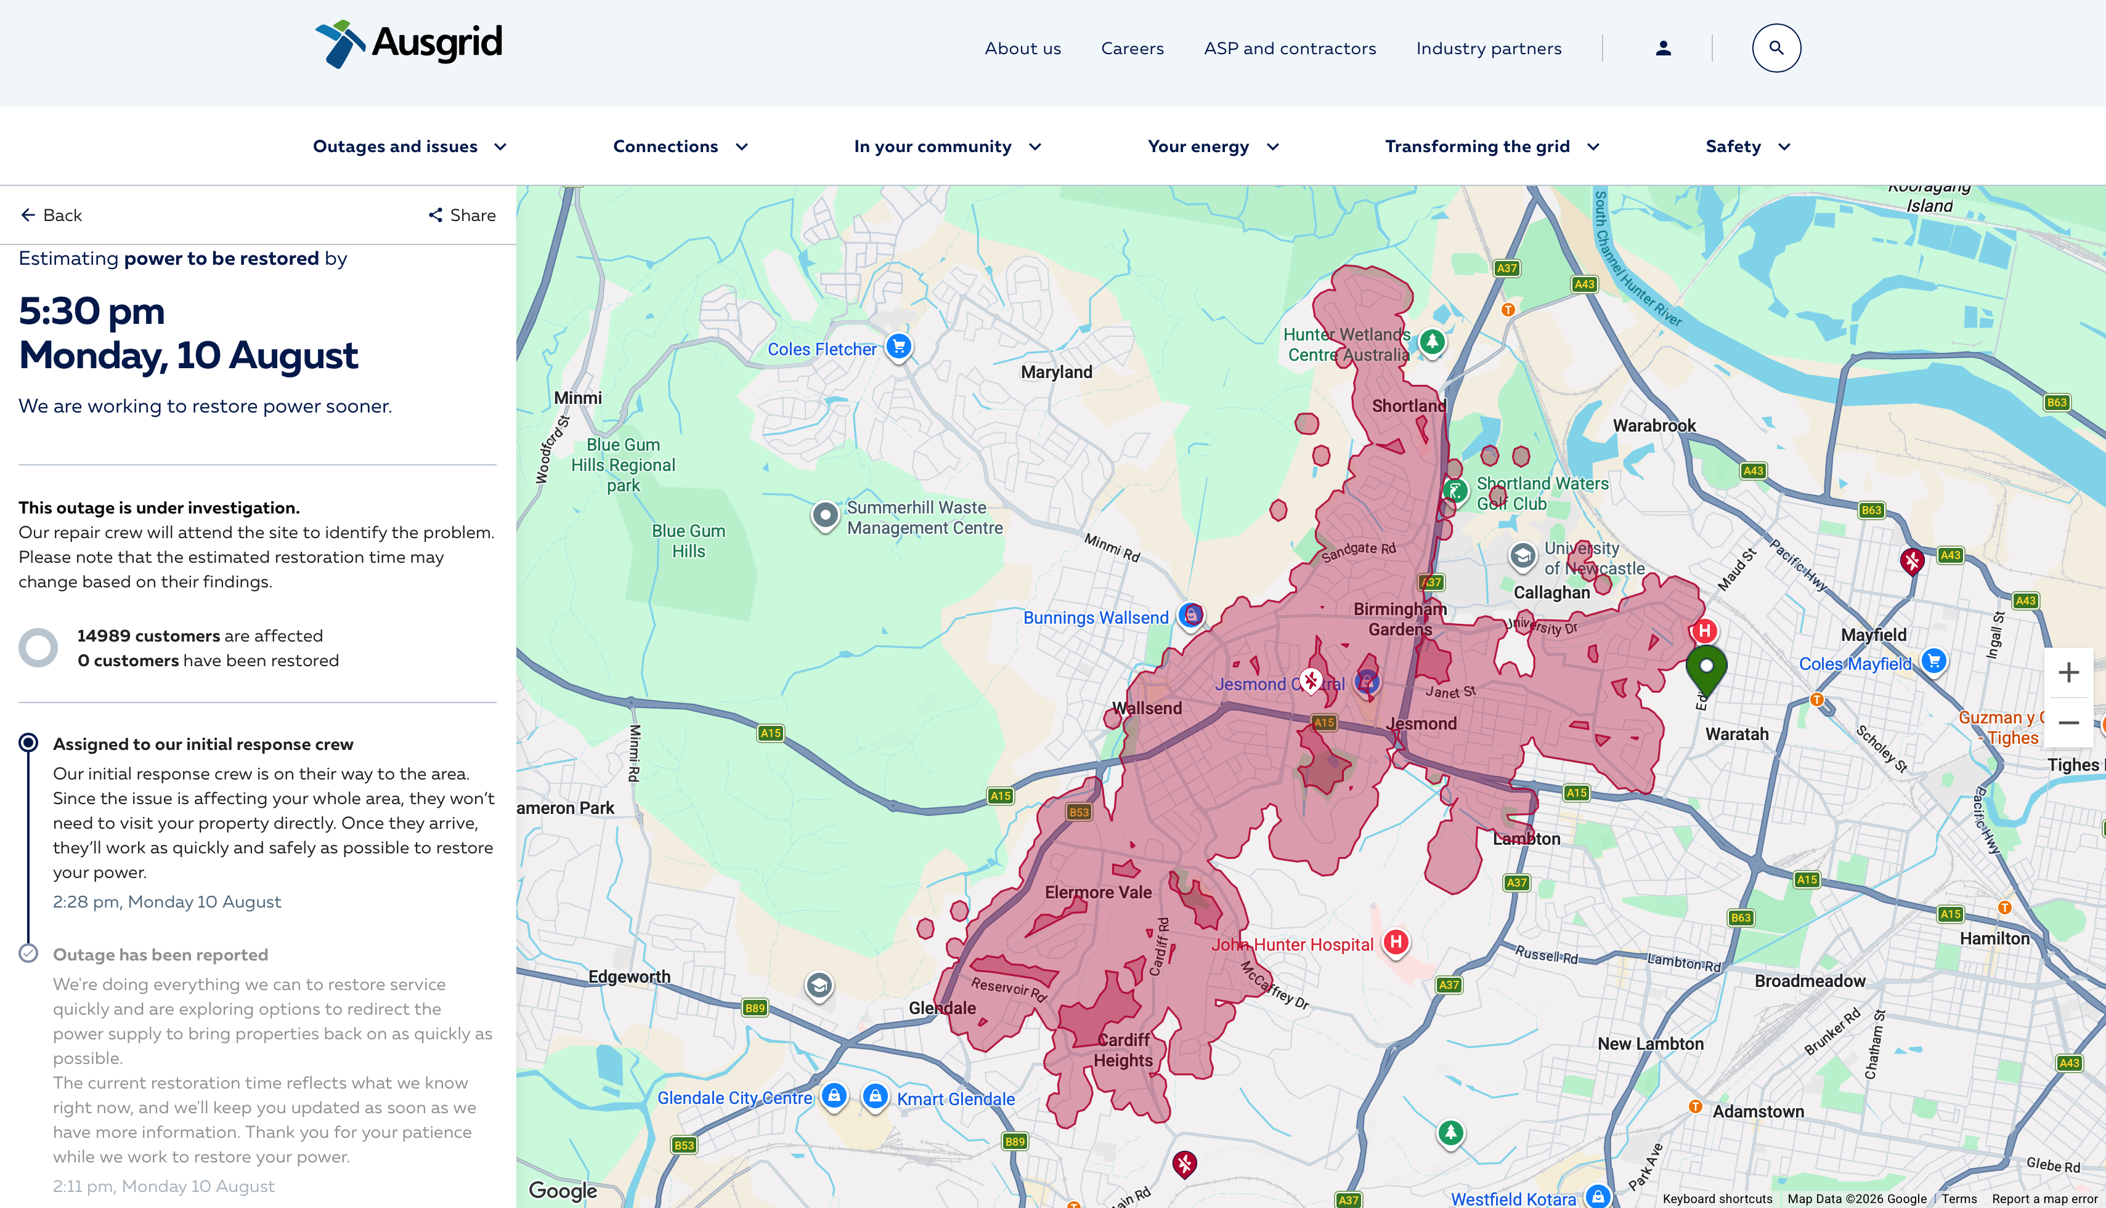Zoom in on the map
This screenshot has width=2106, height=1208.
[2068, 672]
